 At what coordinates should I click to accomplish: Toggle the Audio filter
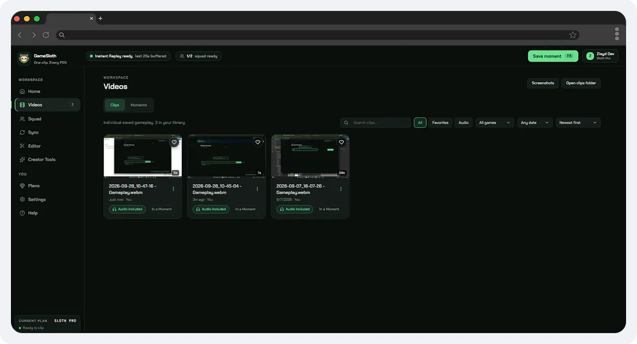(x=463, y=123)
